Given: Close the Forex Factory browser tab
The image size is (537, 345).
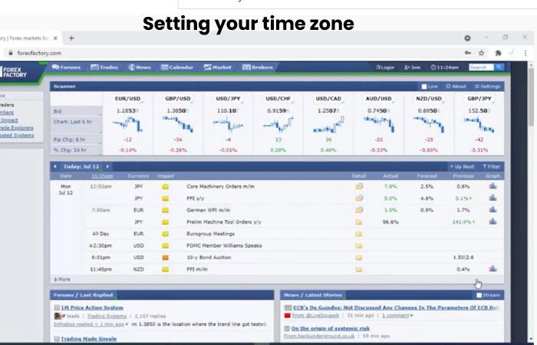Looking at the screenshot, I should tap(55, 38).
